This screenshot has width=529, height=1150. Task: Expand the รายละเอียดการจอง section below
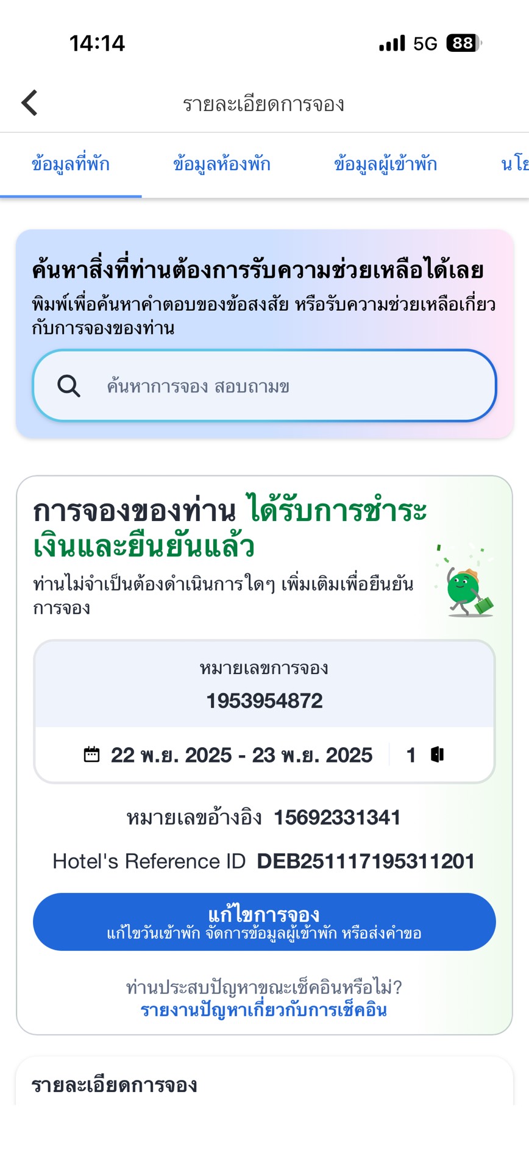click(114, 1085)
